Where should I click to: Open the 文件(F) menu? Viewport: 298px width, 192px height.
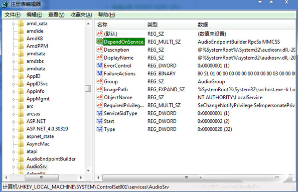(x=13, y=15)
